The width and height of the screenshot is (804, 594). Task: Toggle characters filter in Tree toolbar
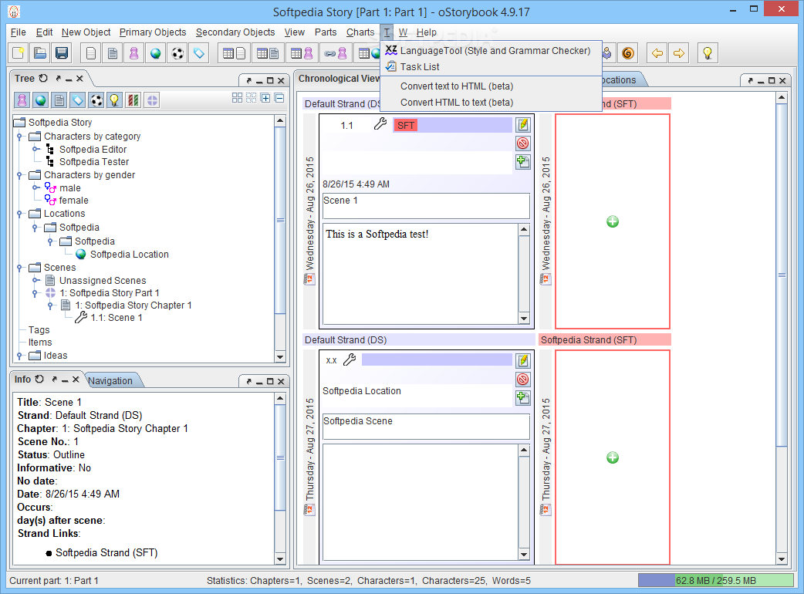pyautogui.click(x=22, y=100)
